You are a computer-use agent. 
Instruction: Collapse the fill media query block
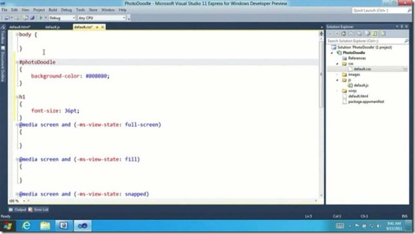coord(17,159)
